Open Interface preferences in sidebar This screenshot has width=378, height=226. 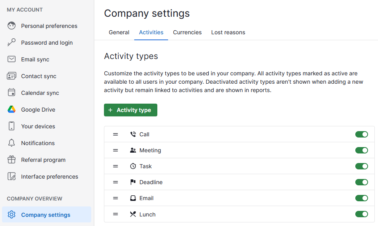[49, 177]
